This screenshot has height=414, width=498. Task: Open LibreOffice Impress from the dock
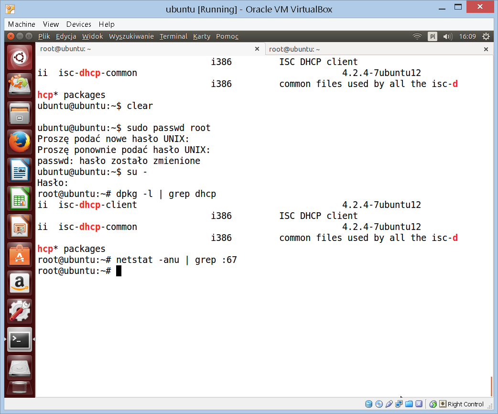point(20,227)
